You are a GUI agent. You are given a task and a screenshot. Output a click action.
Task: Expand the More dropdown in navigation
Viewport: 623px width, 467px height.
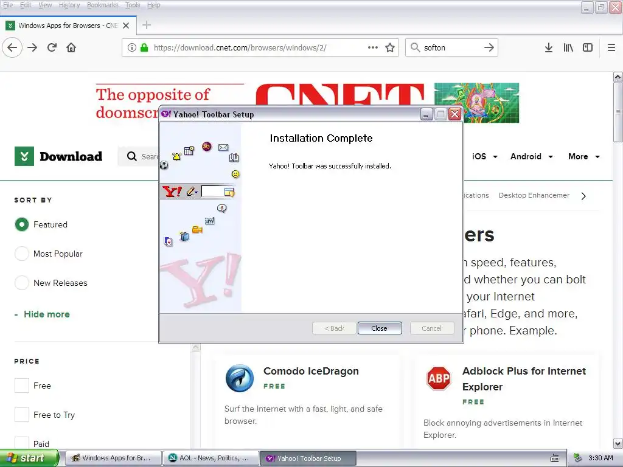click(584, 156)
